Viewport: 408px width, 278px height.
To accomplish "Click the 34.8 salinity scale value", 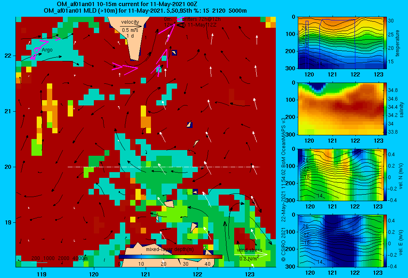I will pyautogui.click(x=392, y=90).
